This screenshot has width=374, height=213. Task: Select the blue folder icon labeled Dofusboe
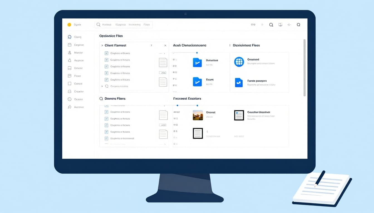[197, 62]
